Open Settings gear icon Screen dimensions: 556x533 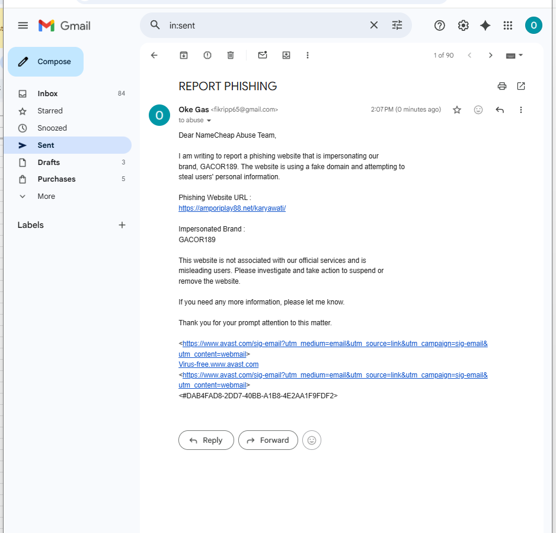click(x=463, y=26)
